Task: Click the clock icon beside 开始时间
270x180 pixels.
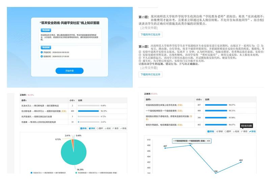Action: point(41,52)
